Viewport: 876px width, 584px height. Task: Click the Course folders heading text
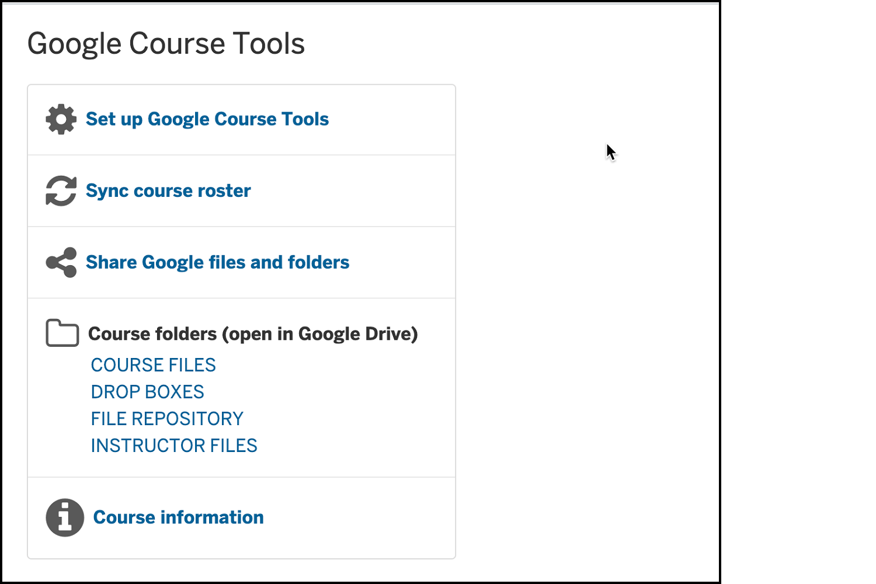pyautogui.click(x=253, y=334)
